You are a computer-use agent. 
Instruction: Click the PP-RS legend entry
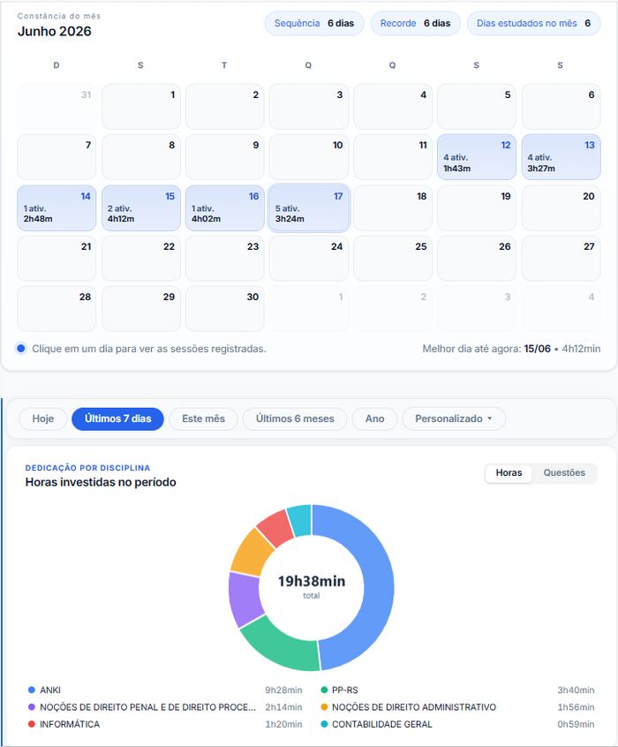pos(457,690)
